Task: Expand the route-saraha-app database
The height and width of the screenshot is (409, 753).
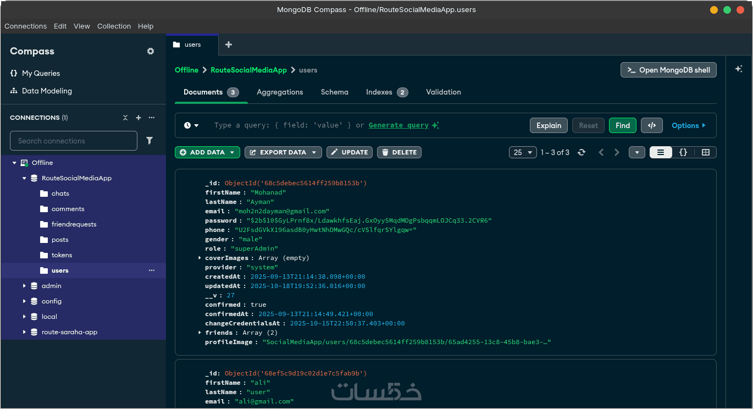Action: (x=24, y=332)
